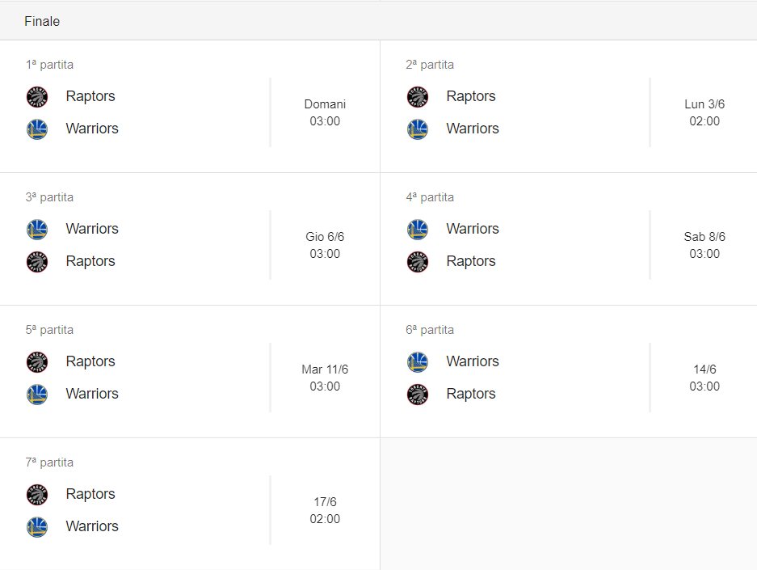This screenshot has width=757, height=570.
Task: Click the Warriors logo in 4ª partita
Action: point(418,230)
